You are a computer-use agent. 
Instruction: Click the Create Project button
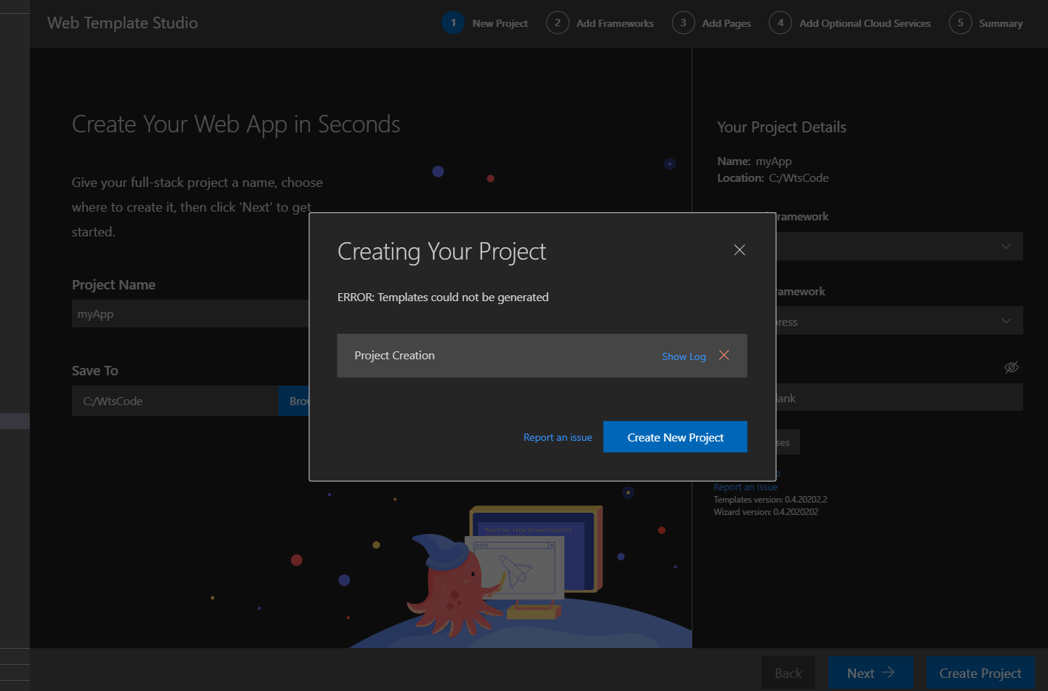[980, 673]
